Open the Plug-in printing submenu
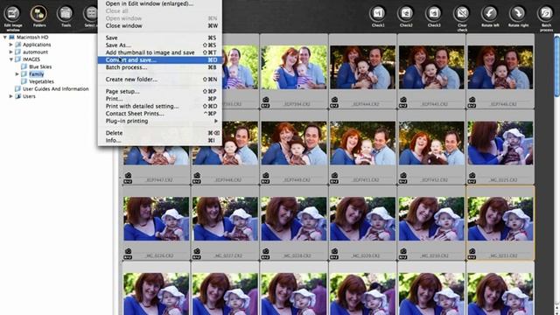This screenshot has width=560, height=315. (159, 121)
